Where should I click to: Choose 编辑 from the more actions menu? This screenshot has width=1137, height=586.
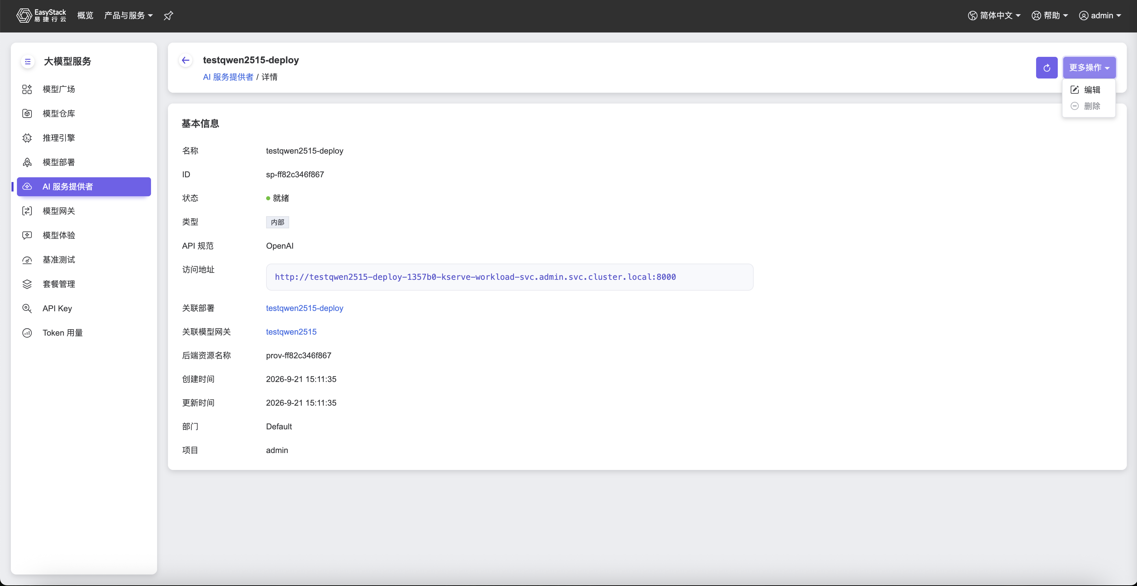point(1089,90)
